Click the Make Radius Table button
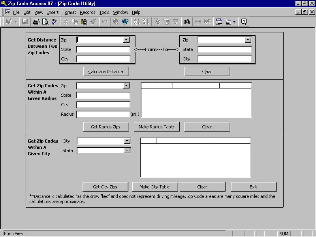 156,127
